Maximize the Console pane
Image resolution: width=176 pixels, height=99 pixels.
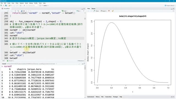84,64
